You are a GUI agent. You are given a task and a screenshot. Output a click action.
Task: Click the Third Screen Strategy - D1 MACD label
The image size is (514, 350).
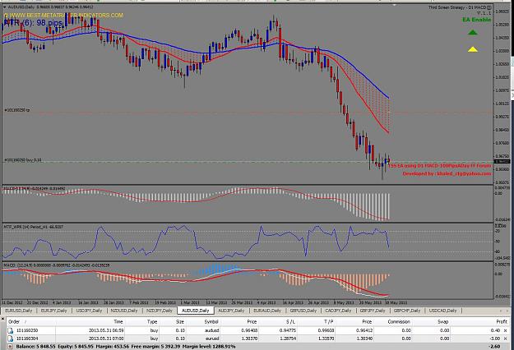[457, 7]
